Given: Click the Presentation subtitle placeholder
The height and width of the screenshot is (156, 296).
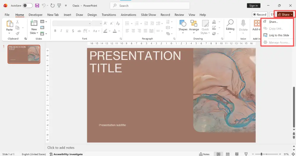Looking at the screenshot, I should point(112,125).
